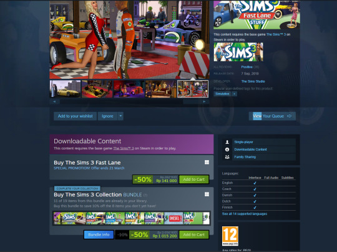The image size is (337, 252).
Task: Click the Downloadable Content download icon
Action: (x=227, y=149)
